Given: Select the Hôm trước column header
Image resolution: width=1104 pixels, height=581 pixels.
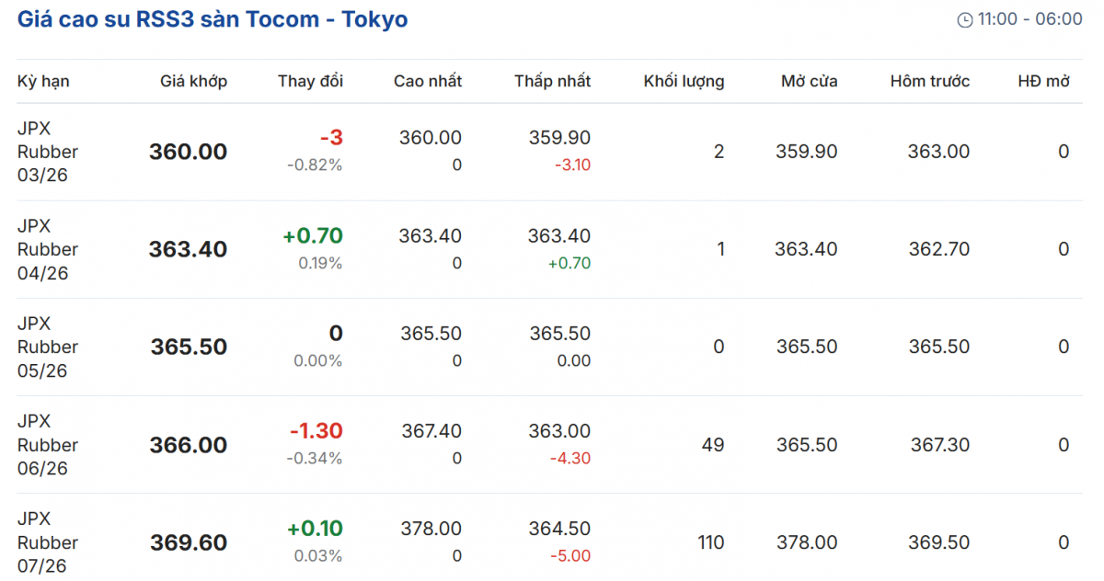Looking at the screenshot, I should [x=929, y=81].
